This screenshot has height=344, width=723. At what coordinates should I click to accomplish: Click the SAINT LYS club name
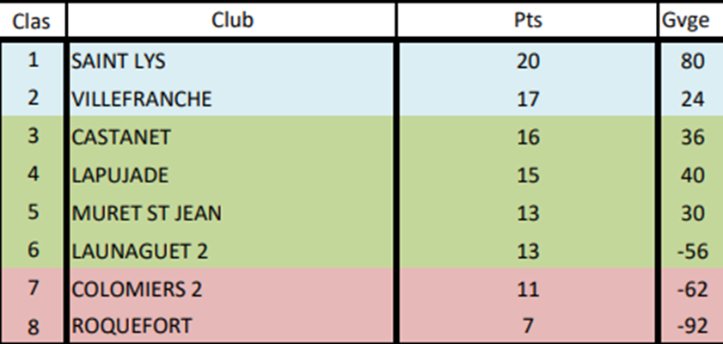(119, 62)
